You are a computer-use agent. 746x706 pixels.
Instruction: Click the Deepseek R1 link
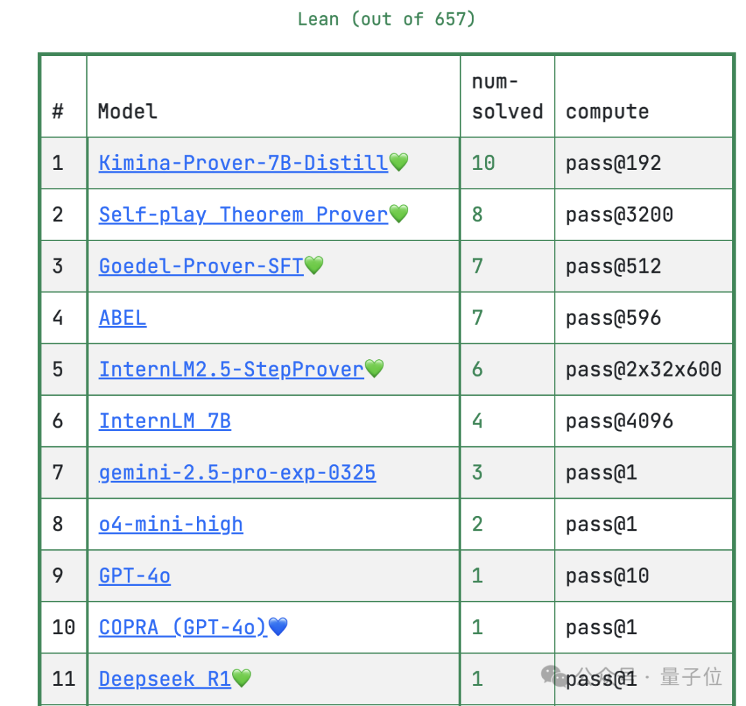coord(164,679)
